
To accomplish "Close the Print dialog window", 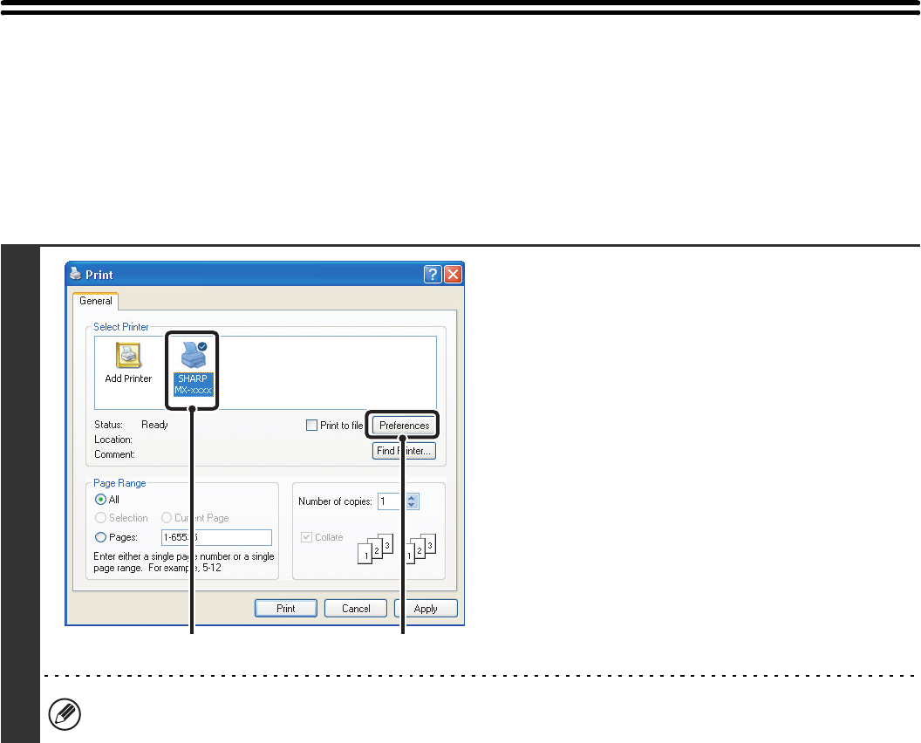I will pyautogui.click(x=453, y=274).
